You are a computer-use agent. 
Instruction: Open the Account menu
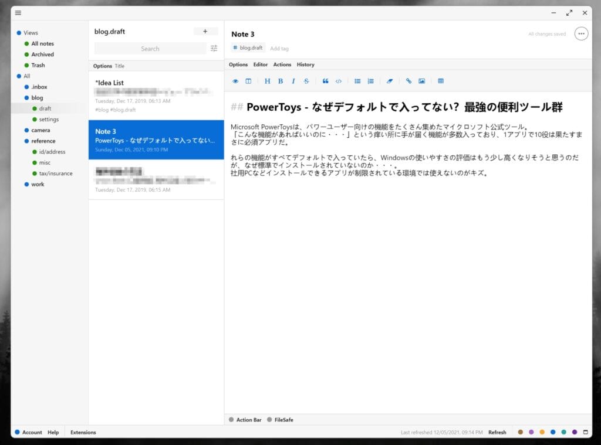(x=28, y=432)
